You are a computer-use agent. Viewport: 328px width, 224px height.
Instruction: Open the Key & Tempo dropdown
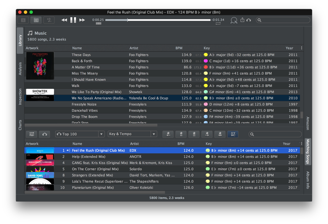[x=132, y=134]
